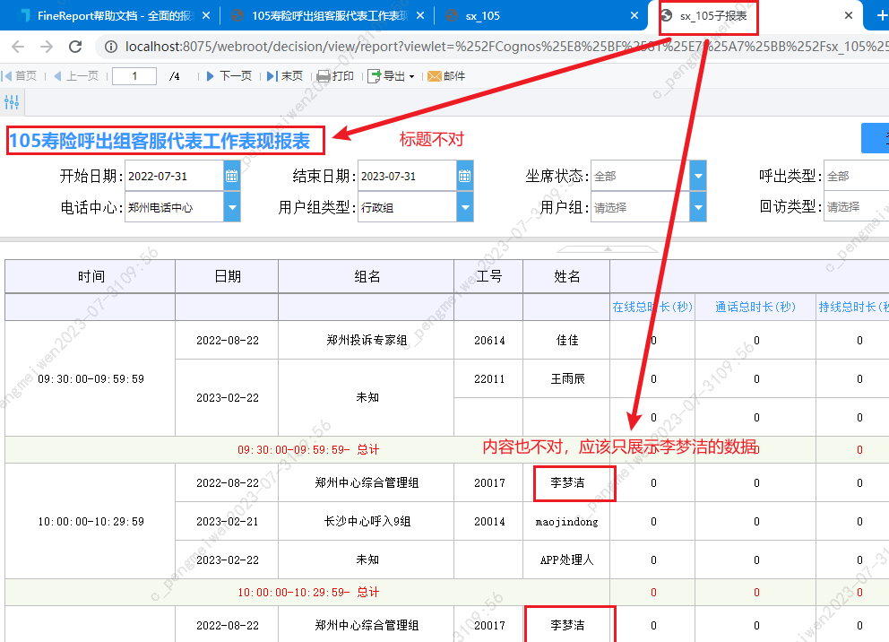Open calendar picker for 结束日期
The image size is (889, 642).
[465, 176]
